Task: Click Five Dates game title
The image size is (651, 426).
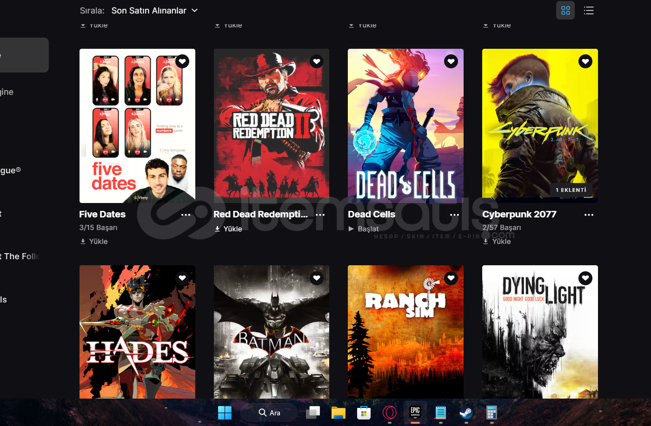Action: (x=102, y=214)
